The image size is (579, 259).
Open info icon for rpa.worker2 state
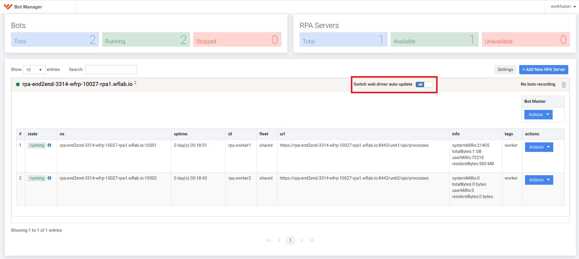pos(49,178)
